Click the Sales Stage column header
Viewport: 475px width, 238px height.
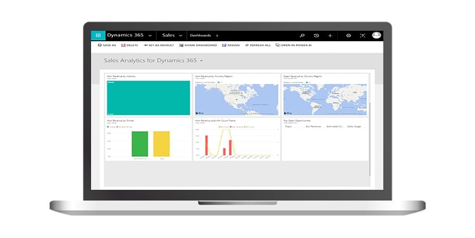tap(354, 126)
